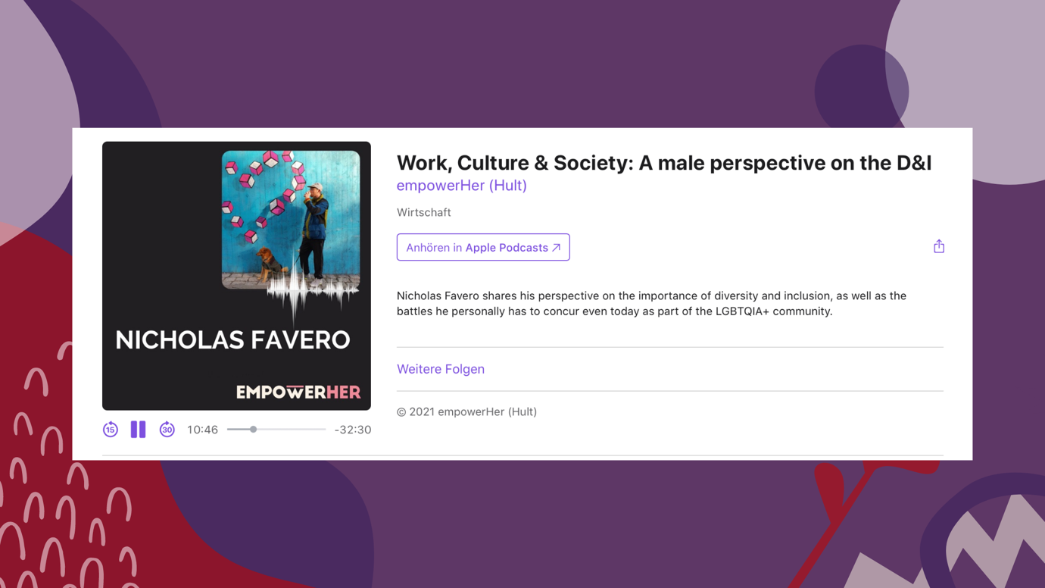
Task: Click the episode title Work, Culture & Society
Action: coord(664,163)
